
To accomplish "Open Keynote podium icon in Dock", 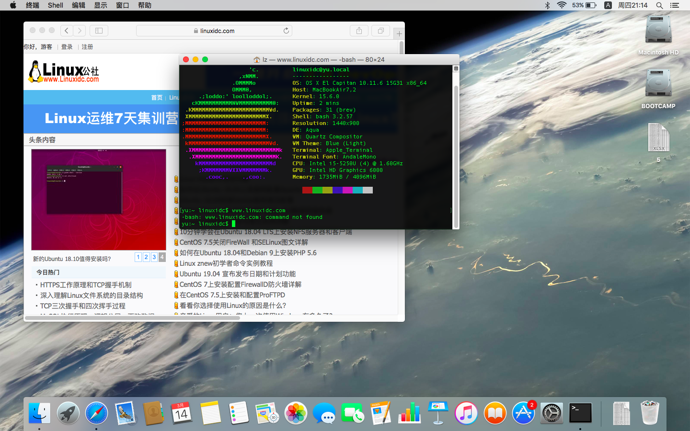I will click(438, 413).
